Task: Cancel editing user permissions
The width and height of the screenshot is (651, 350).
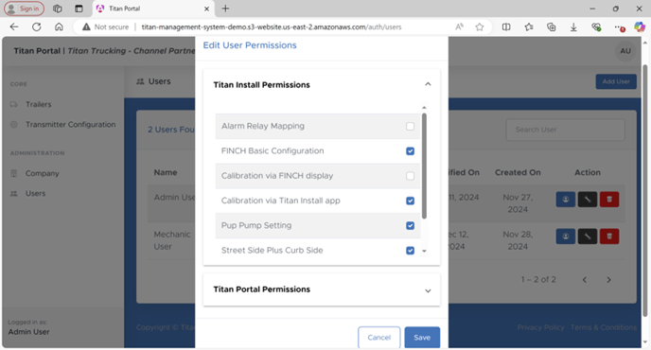Action: pyautogui.click(x=379, y=338)
